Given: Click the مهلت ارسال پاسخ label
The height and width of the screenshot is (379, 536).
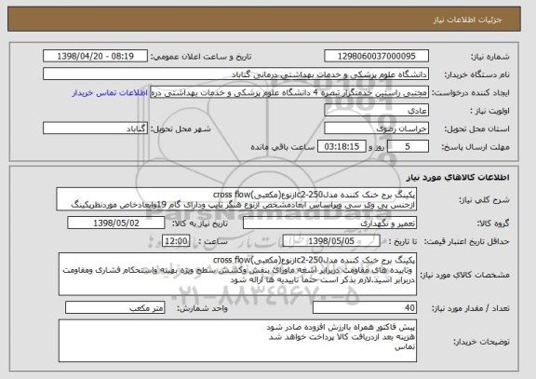Looking at the screenshot, I should coord(476,147).
